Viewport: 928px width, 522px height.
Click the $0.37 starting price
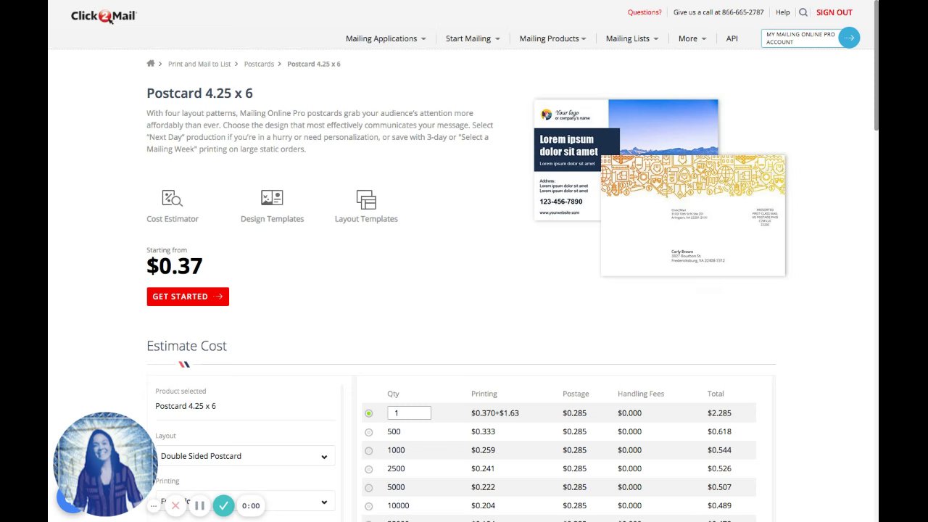tap(175, 266)
